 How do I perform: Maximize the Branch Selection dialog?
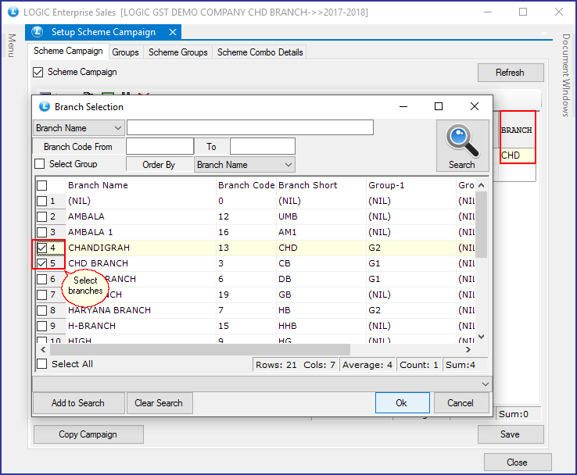click(x=439, y=106)
